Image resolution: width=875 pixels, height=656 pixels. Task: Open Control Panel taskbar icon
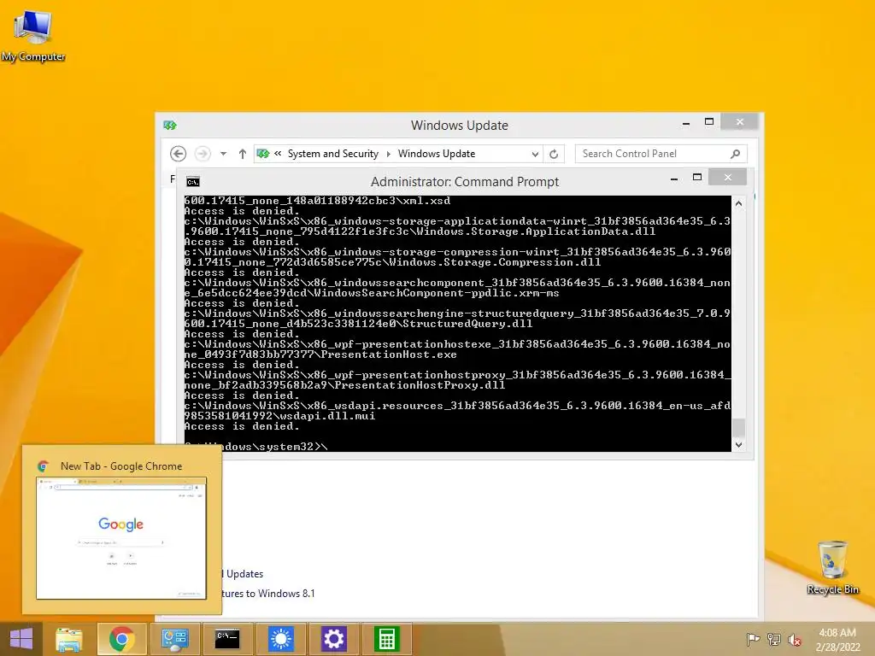(x=174, y=639)
